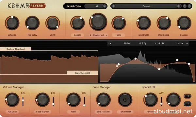Click the KSHMR Reverb logo
The width and height of the screenshot is (196, 117).
pyautogui.click(x=27, y=6)
